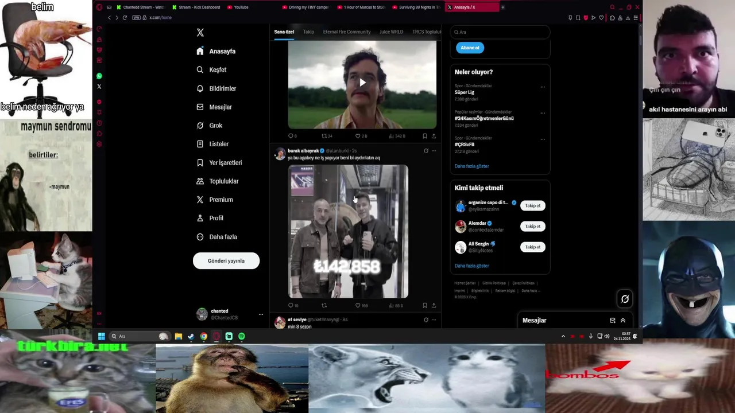Open the Premium page
Viewport: 735px width, 413px height.
[x=214, y=200]
